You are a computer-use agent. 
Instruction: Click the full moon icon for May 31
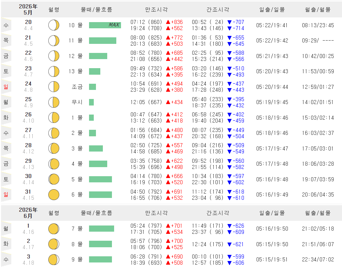pos(54,195)
